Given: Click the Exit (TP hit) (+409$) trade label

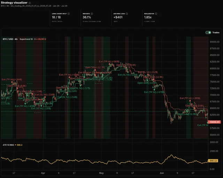Looking at the screenshot, I should click(x=25, y=106).
